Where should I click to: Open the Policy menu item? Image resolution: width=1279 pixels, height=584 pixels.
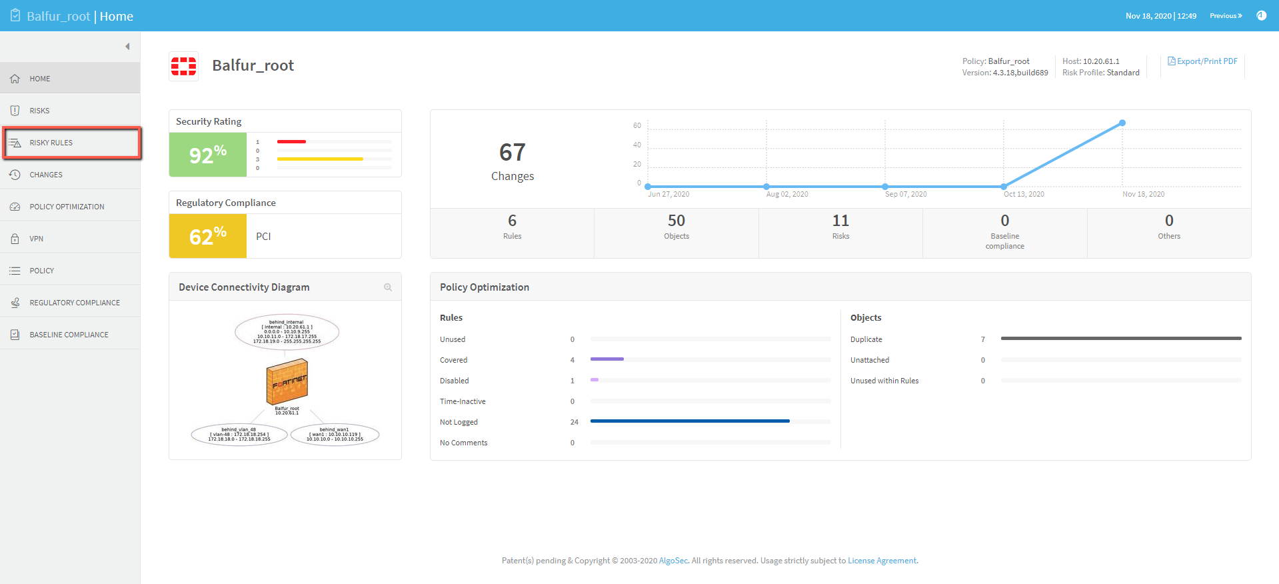click(x=41, y=271)
